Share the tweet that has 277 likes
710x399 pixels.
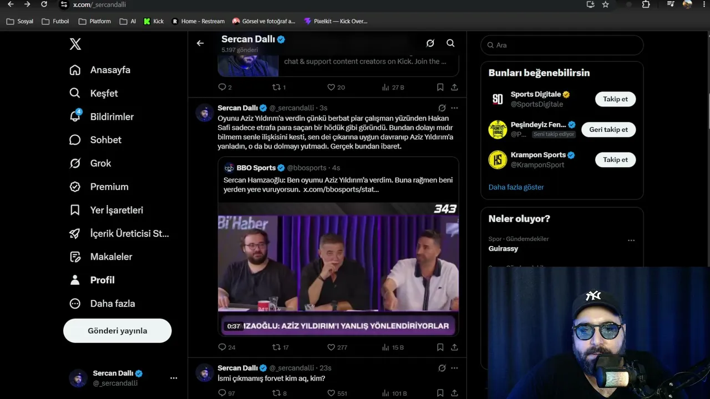click(454, 347)
